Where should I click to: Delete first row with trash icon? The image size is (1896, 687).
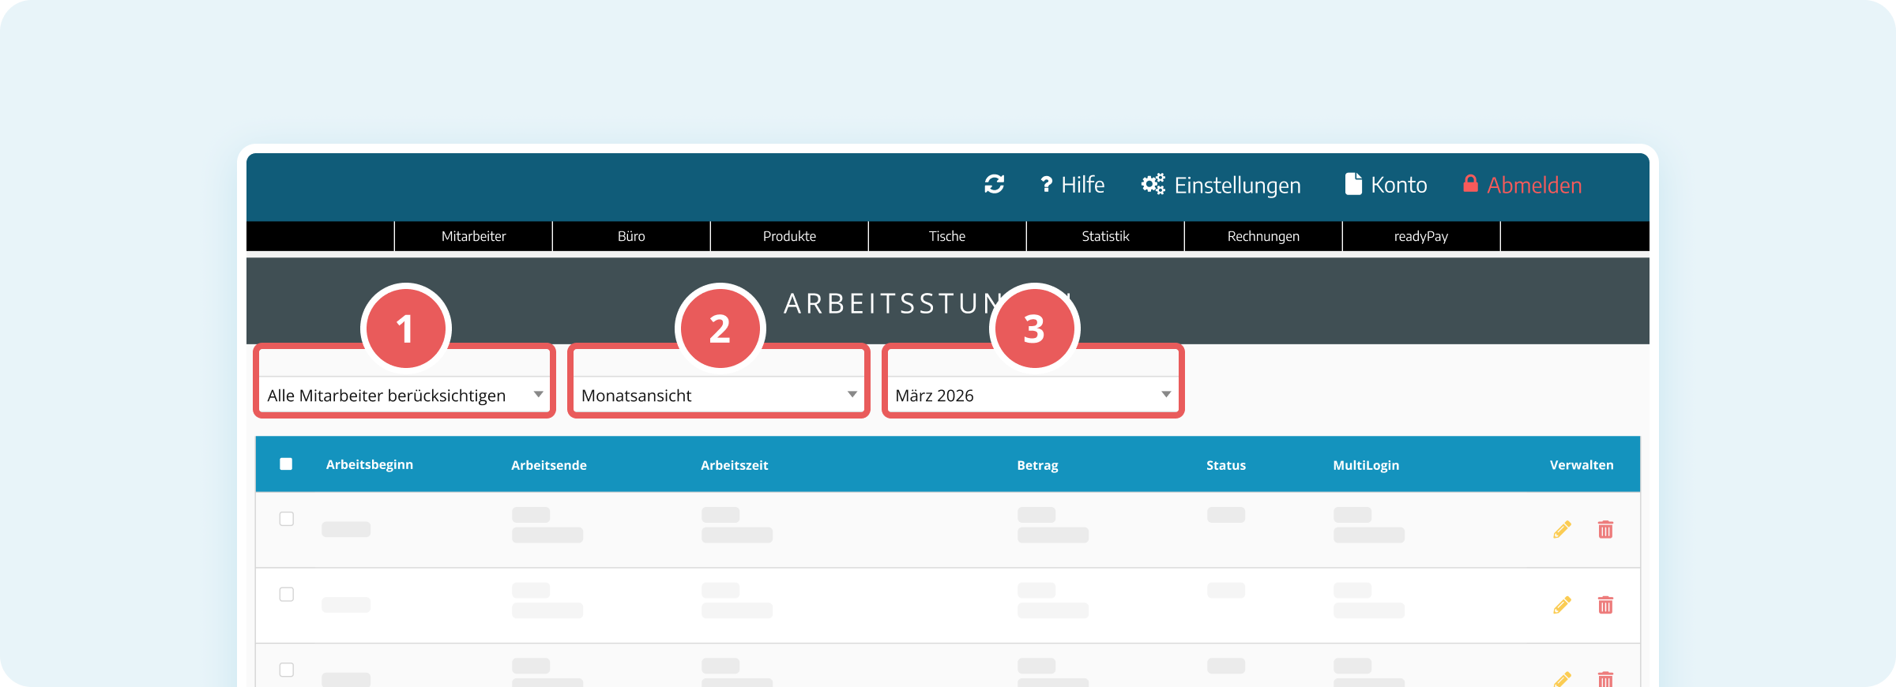1605,529
